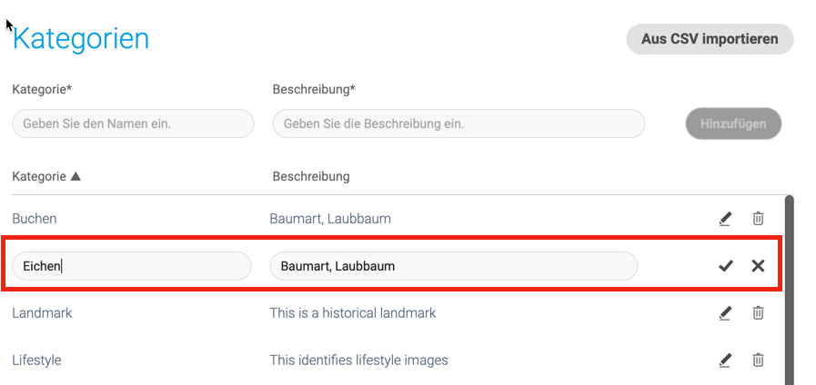
Task: Select the Buchen category name
Action: point(35,219)
